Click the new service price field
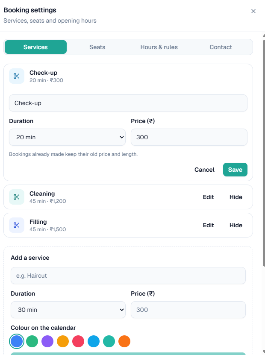The width and height of the screenshot is (265, 355). click(x=188, y=310)
